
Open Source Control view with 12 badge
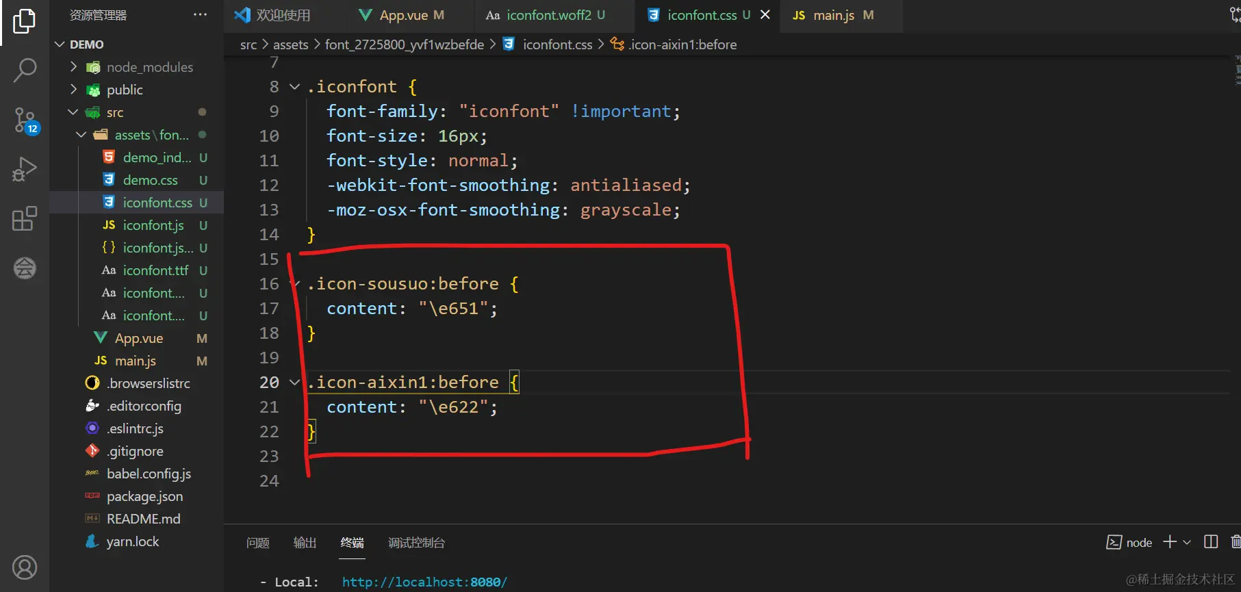pyautogui.click(x=26, y=121)
